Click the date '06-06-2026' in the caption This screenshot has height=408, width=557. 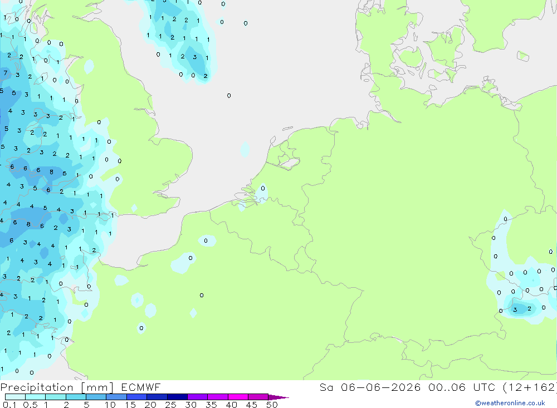pyautogui.click(x=381, y=387)
